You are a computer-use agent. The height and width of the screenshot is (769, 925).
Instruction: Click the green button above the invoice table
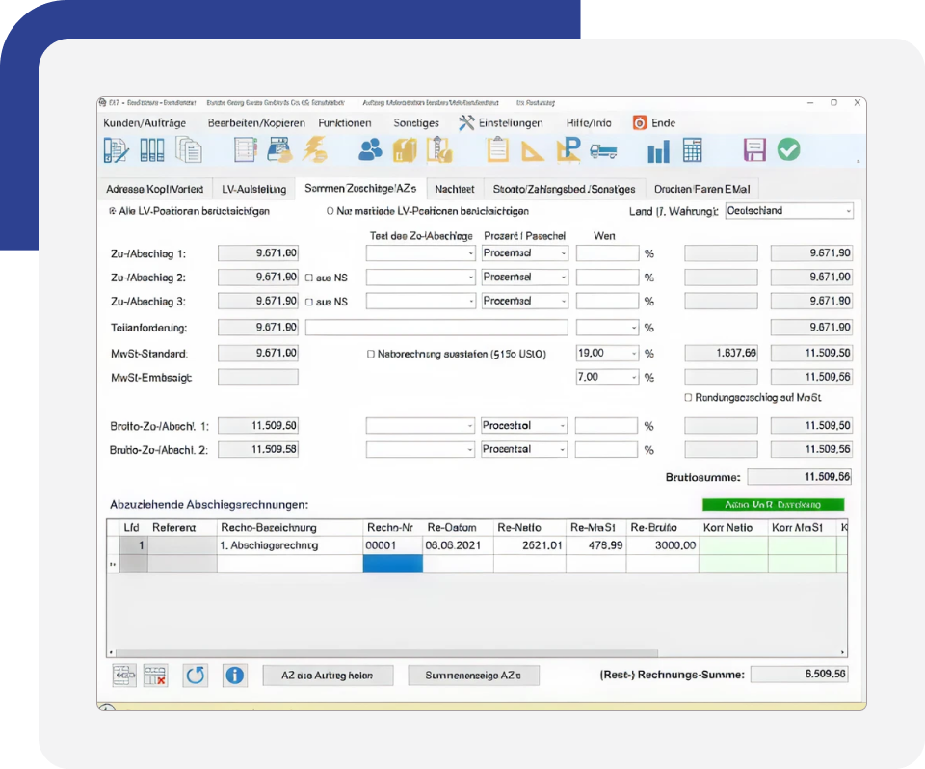tap(773, 504)
